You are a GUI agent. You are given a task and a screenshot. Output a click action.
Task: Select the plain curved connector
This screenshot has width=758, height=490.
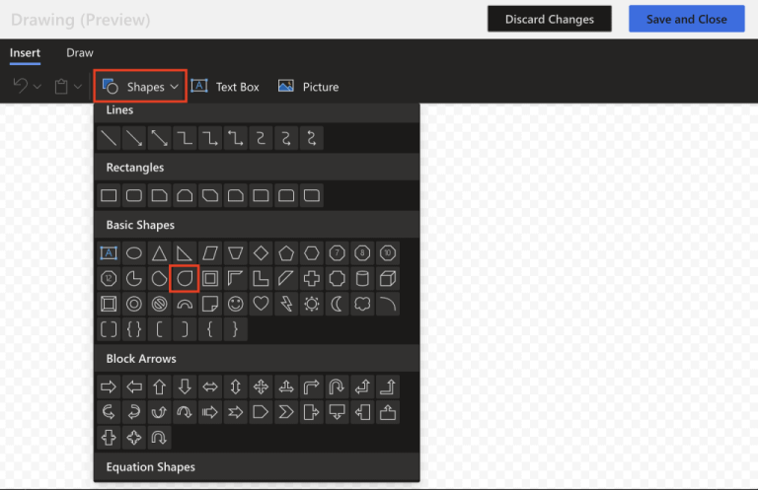(x=261, y=138)
